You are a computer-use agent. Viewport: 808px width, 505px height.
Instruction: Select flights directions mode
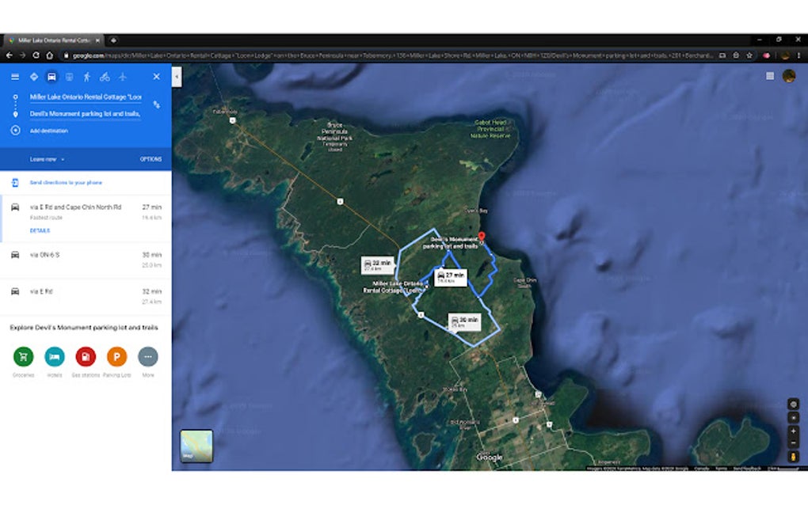(122, 77)
